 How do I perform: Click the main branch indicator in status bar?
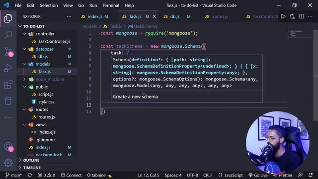click(x=13, y=175)
